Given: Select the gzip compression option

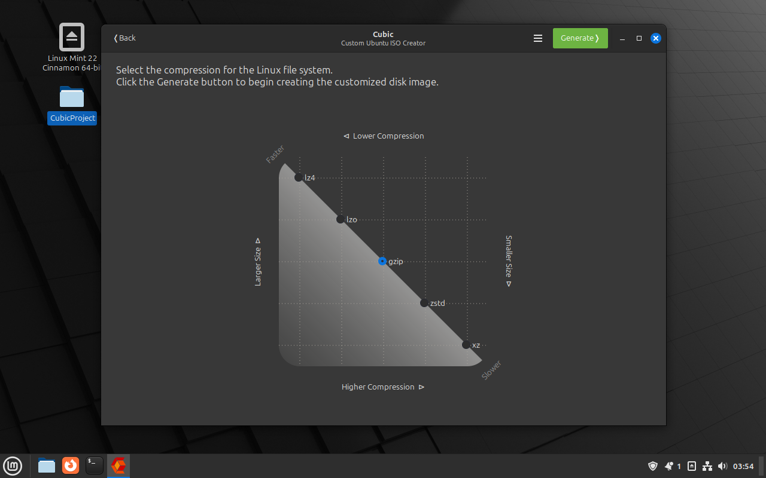Looking at the screenshot, I should click(x=382, y=261).
